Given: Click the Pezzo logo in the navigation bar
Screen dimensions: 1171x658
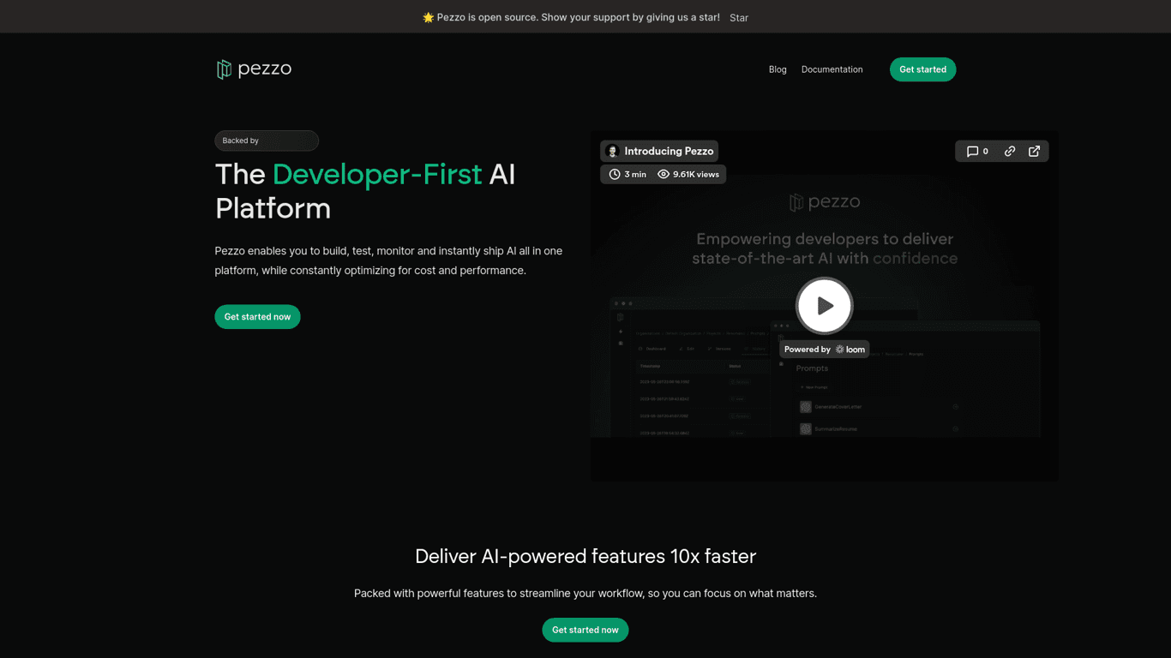Looking at the screenshot, I should [x=253, y=69].
